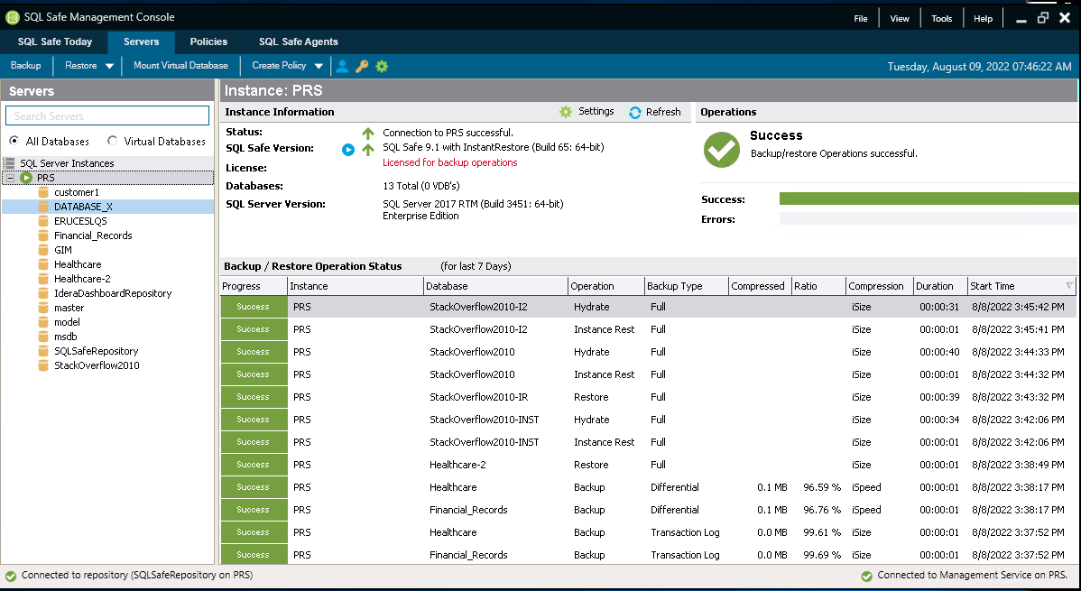Viewport: 1081px width, 591px height.
Task: Click the GIM database icon
Action: 43,250
